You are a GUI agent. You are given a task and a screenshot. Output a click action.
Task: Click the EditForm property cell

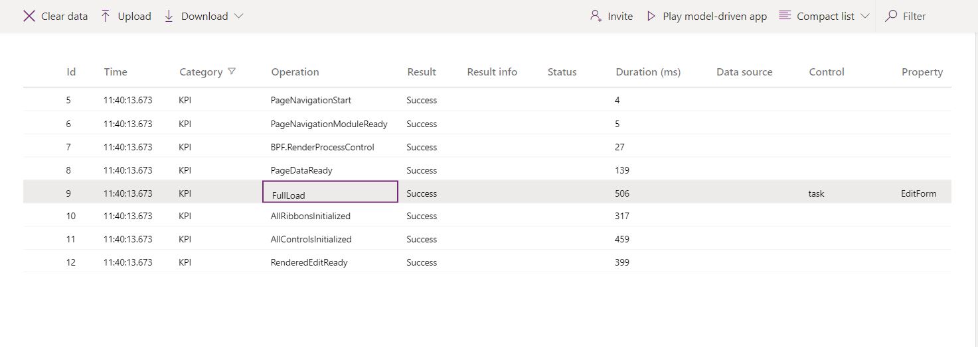918,193
